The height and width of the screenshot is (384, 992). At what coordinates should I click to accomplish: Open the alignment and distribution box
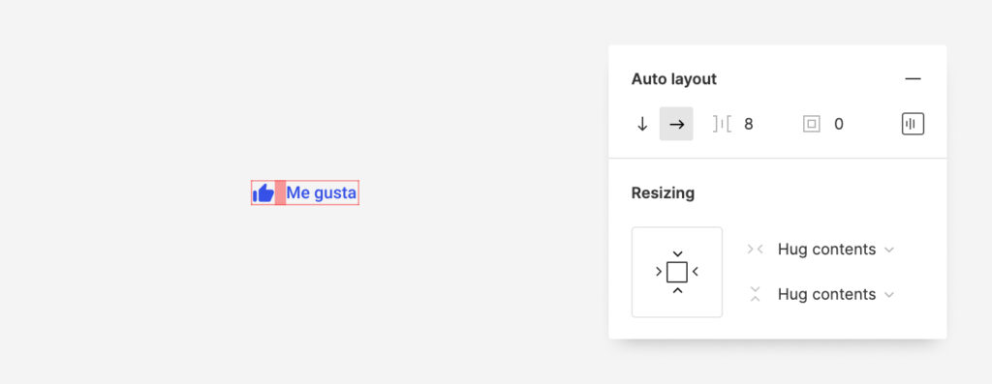[x=913, y=124]
